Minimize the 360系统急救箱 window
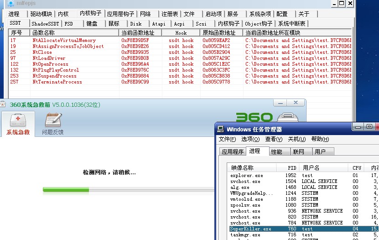The width and height of the screenshot is (379, 240). pos(280,103)
